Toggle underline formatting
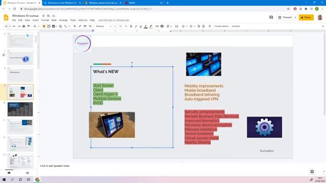The height and width of the screenshot is (183, 326). 141,26
